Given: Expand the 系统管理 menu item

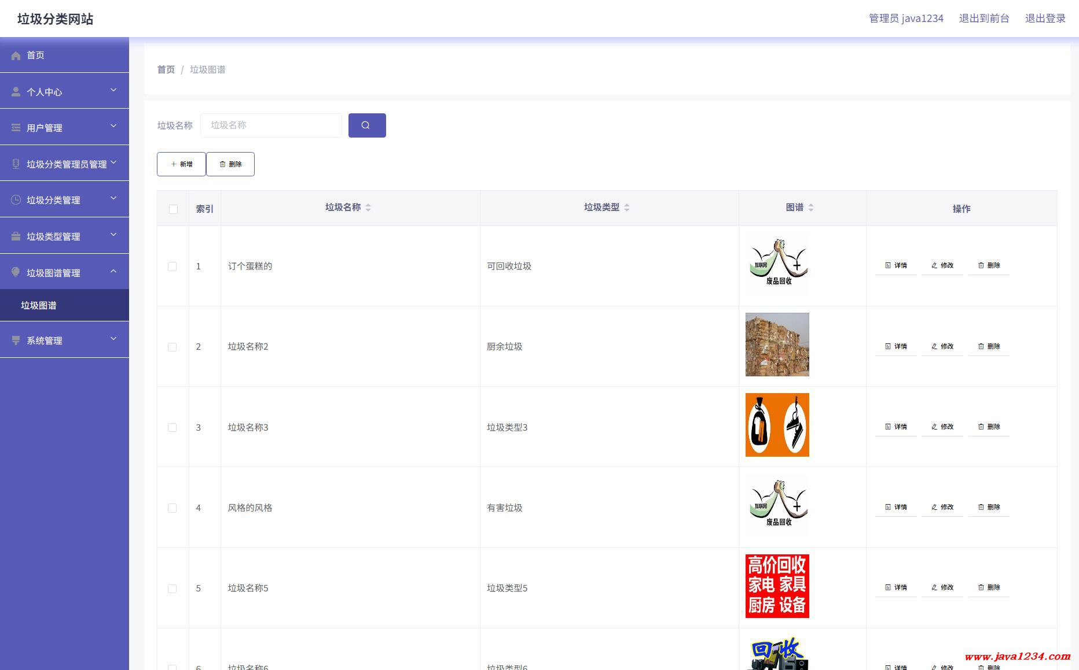Looking at the screenshot, I should [64, 340].
